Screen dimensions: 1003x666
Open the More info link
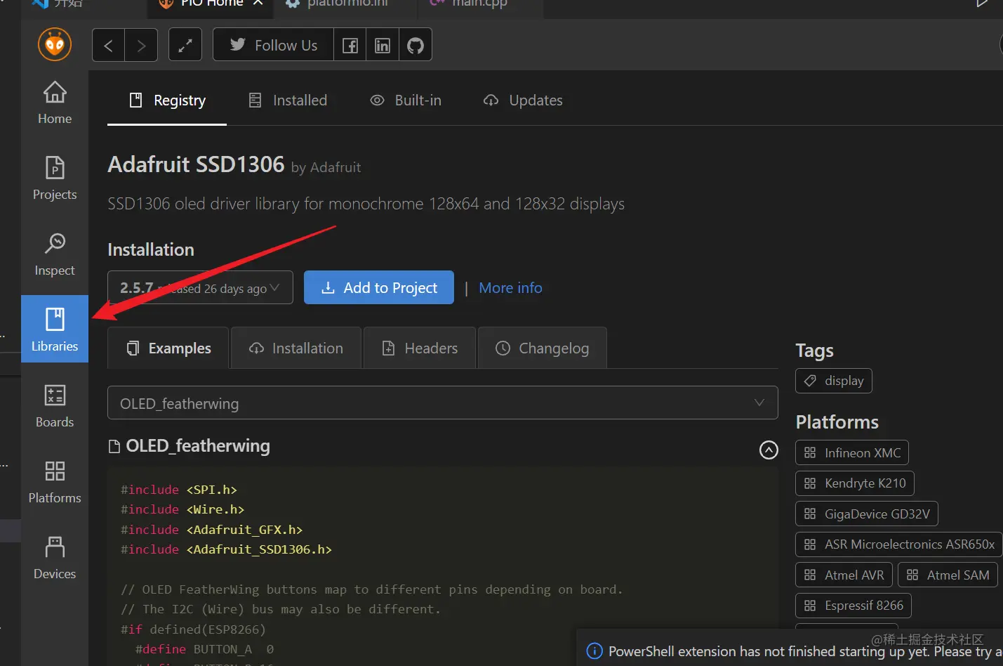[510, 287]
